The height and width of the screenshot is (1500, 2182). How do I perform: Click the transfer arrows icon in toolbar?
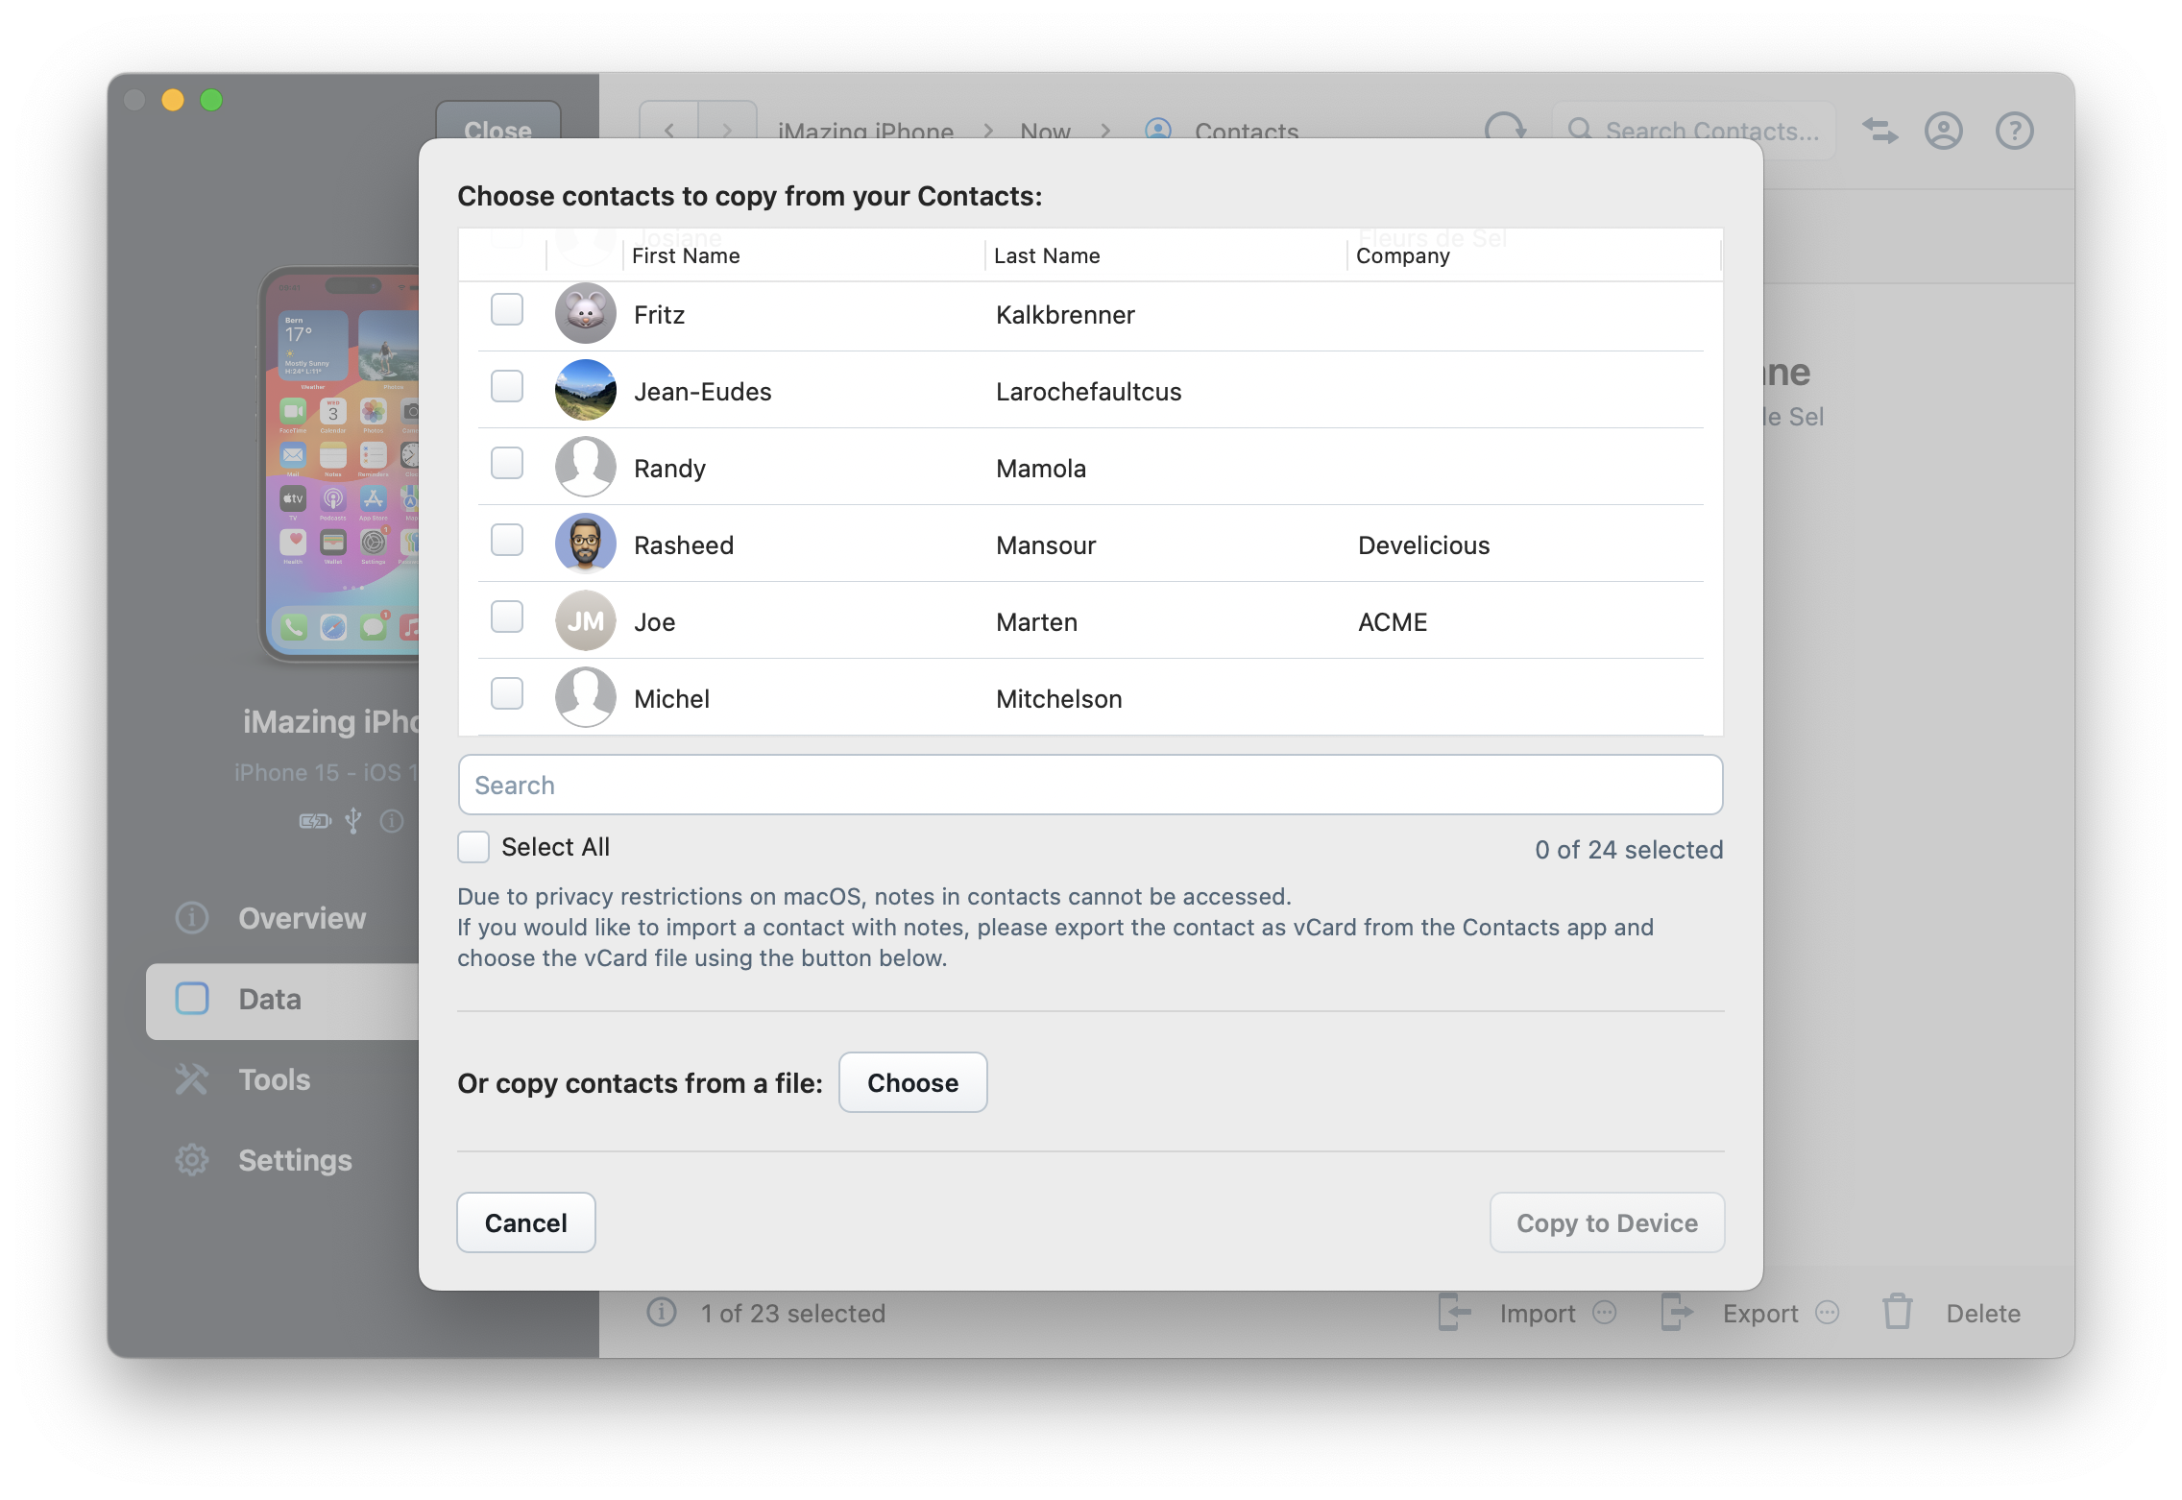(x=1879, y=131)
